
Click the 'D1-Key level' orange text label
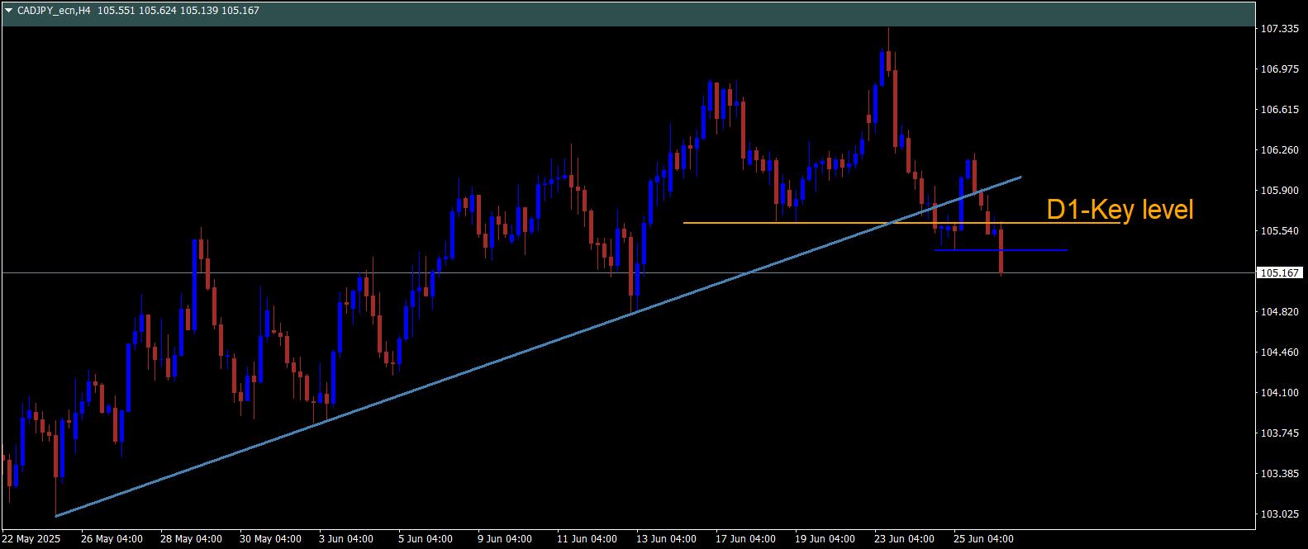tap(1120, 210)
